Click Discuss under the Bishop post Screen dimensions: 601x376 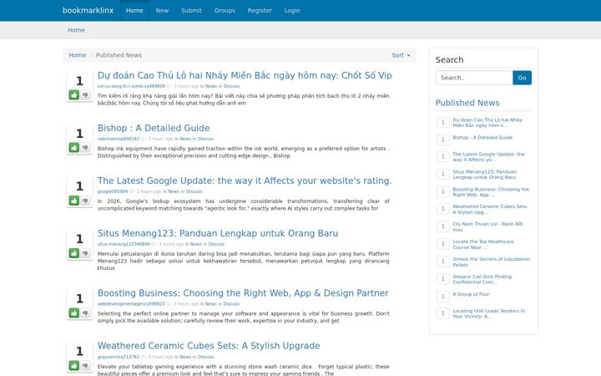(x=205, y=139)
